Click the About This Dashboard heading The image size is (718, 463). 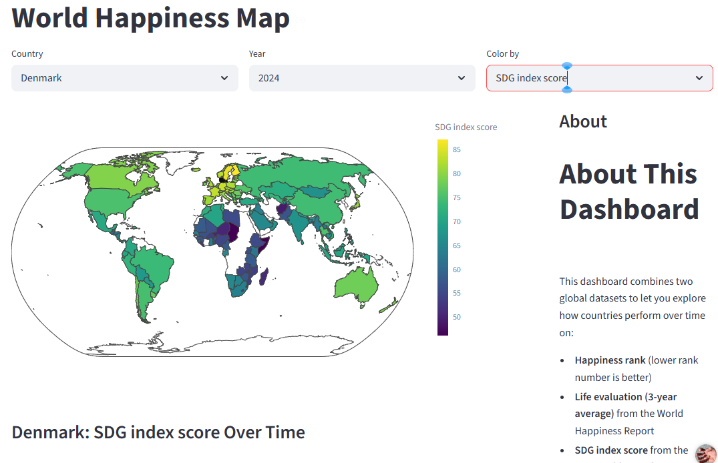pos(629,191)
